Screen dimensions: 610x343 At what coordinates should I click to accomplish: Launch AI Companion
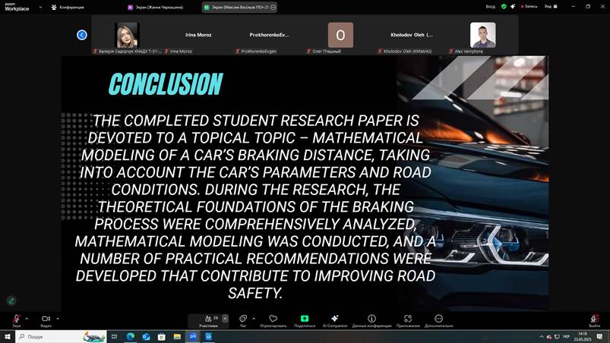(x=335, y=319)
